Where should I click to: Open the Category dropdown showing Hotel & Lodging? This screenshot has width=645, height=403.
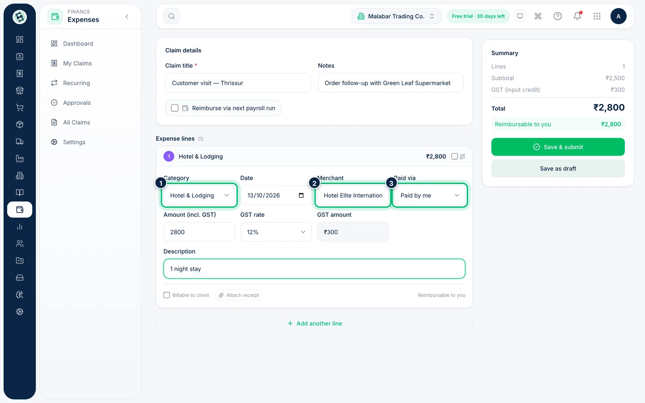point(199,195)
